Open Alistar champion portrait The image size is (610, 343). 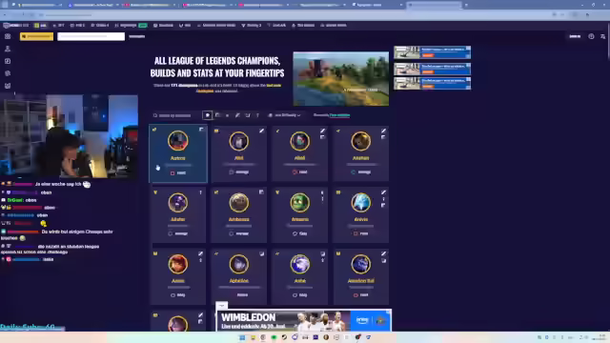coord(178,202)
